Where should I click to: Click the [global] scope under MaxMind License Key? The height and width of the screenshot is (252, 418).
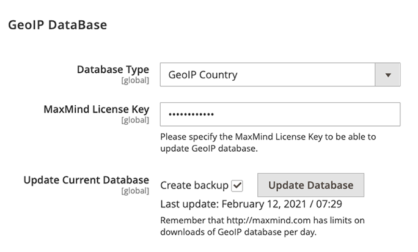click(135, 120)
